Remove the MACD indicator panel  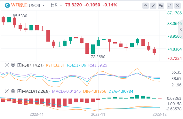click(7, 91)
